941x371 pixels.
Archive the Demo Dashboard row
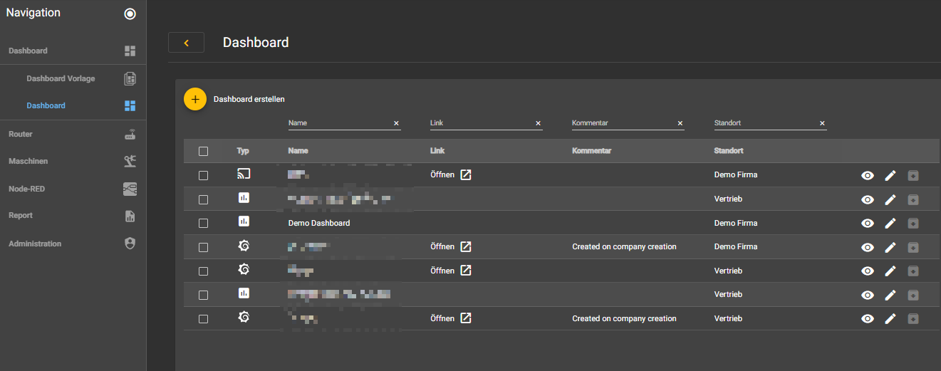click(913, 224)
